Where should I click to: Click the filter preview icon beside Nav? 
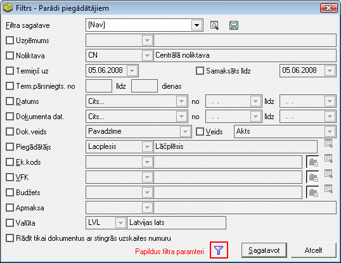(214, 25)
